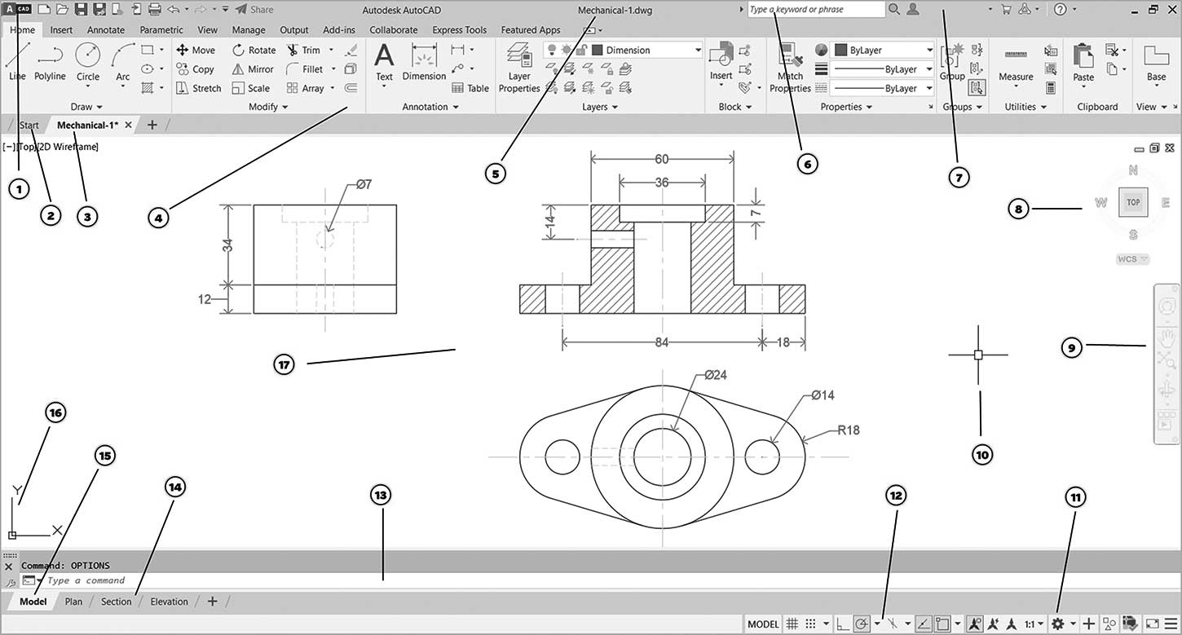Activate the Copy command

[x=196, y=69]
